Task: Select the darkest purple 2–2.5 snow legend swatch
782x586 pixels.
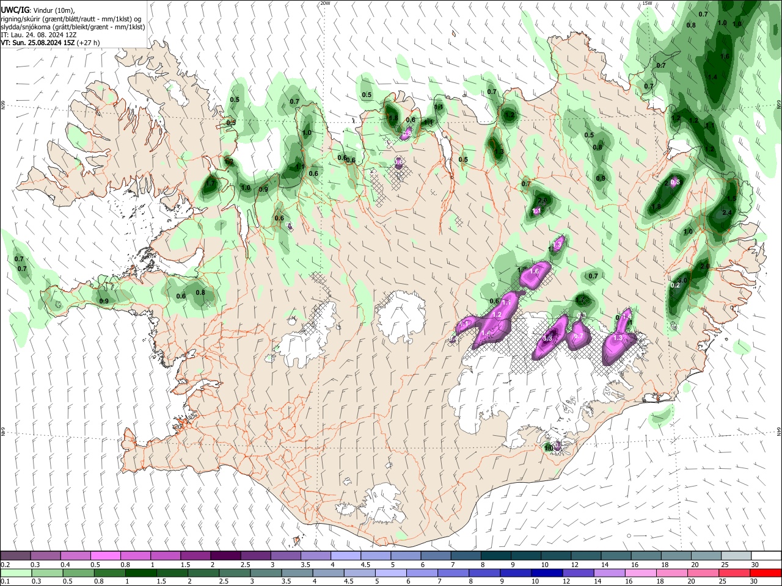Action: point(225,556)
